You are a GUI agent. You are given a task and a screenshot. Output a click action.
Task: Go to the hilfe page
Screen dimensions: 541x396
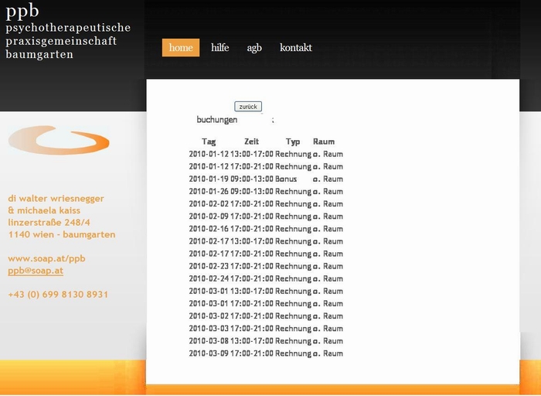[220, 48]
